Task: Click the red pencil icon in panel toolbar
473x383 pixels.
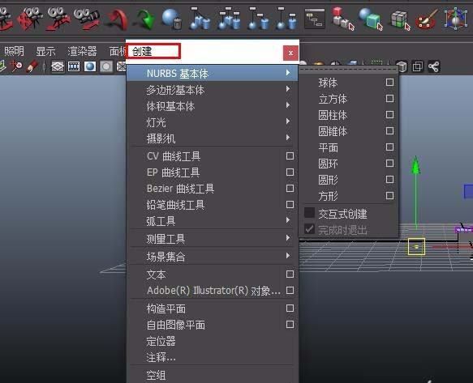Action: pos(32,66)
